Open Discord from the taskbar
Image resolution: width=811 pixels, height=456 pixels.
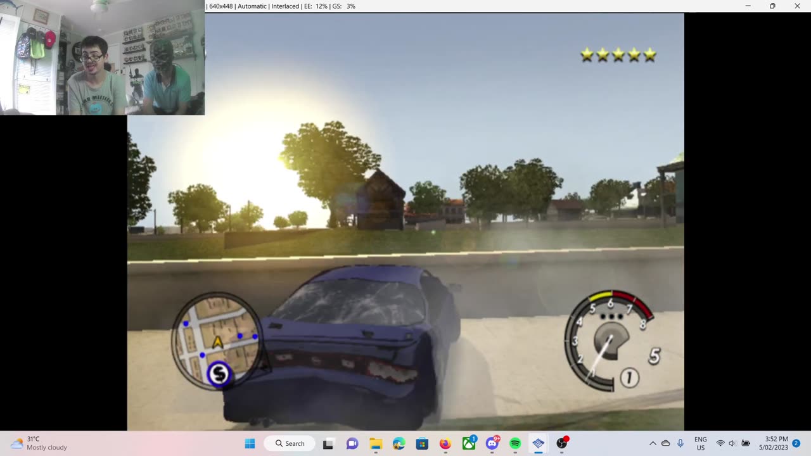492,443
